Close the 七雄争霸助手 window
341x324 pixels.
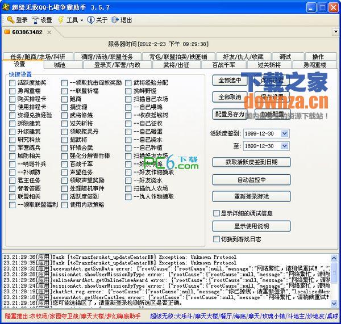[333, 7]
